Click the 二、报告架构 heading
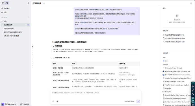Viewport: 195px width, 106px height. pos(61,58)
